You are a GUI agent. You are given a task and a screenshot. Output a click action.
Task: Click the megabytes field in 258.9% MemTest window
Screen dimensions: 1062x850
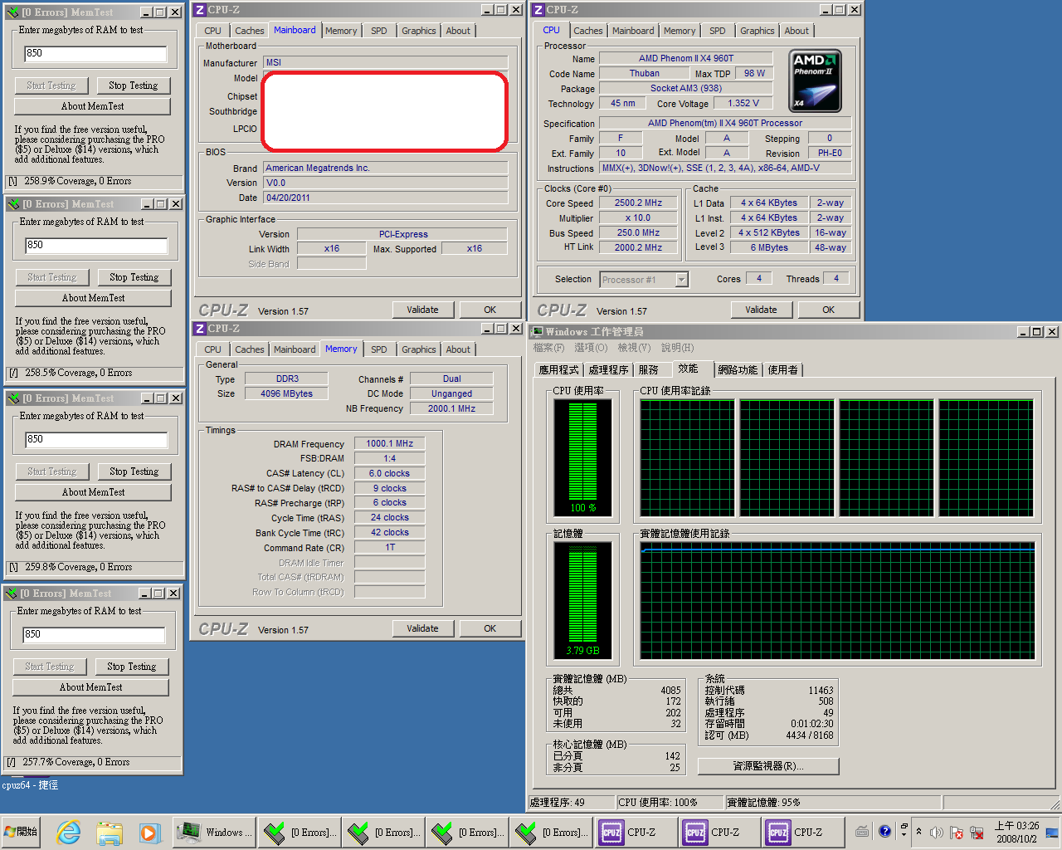[x=95, y=54]
